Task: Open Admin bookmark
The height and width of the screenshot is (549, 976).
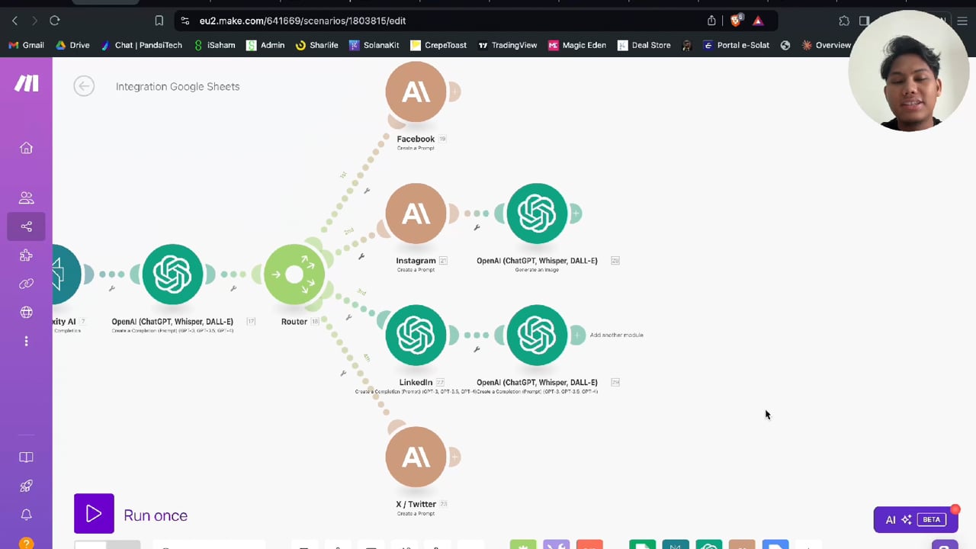Action: pyautogui.click(x=265, y=45)
